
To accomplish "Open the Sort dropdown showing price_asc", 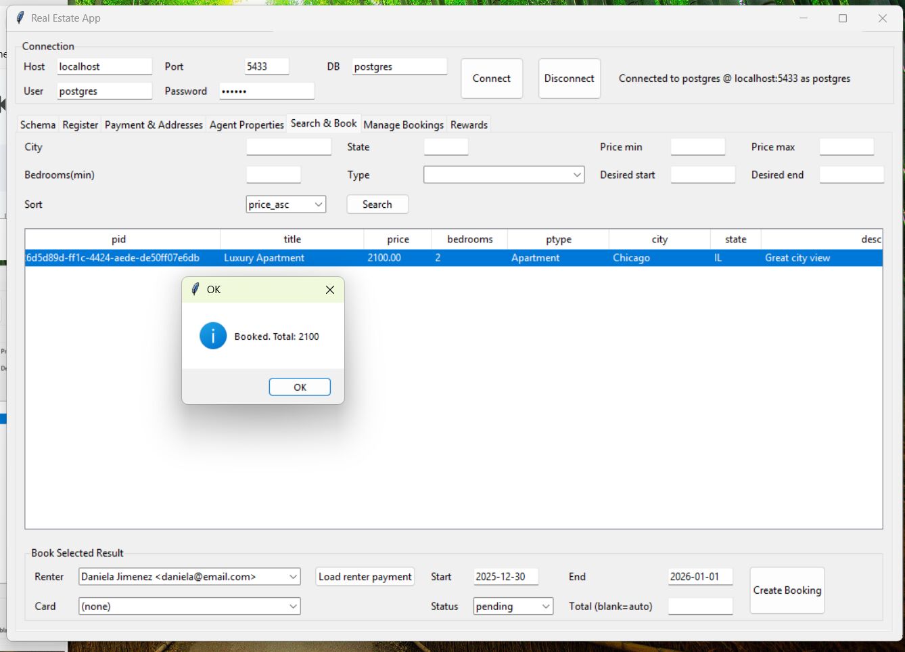I will (x=286, y=204).
